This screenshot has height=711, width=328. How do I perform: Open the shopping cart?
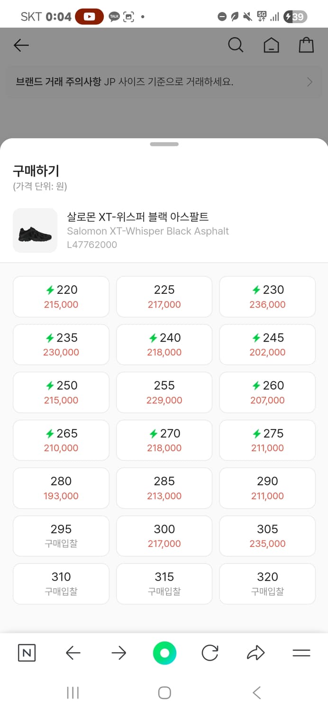point(306,45)
